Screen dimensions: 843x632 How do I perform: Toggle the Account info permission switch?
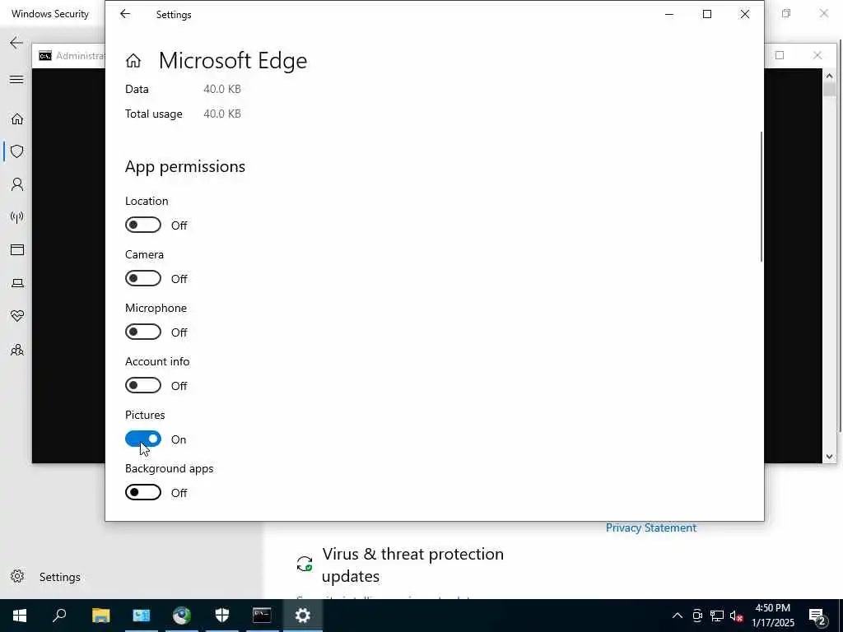click(x=143, y=385)
